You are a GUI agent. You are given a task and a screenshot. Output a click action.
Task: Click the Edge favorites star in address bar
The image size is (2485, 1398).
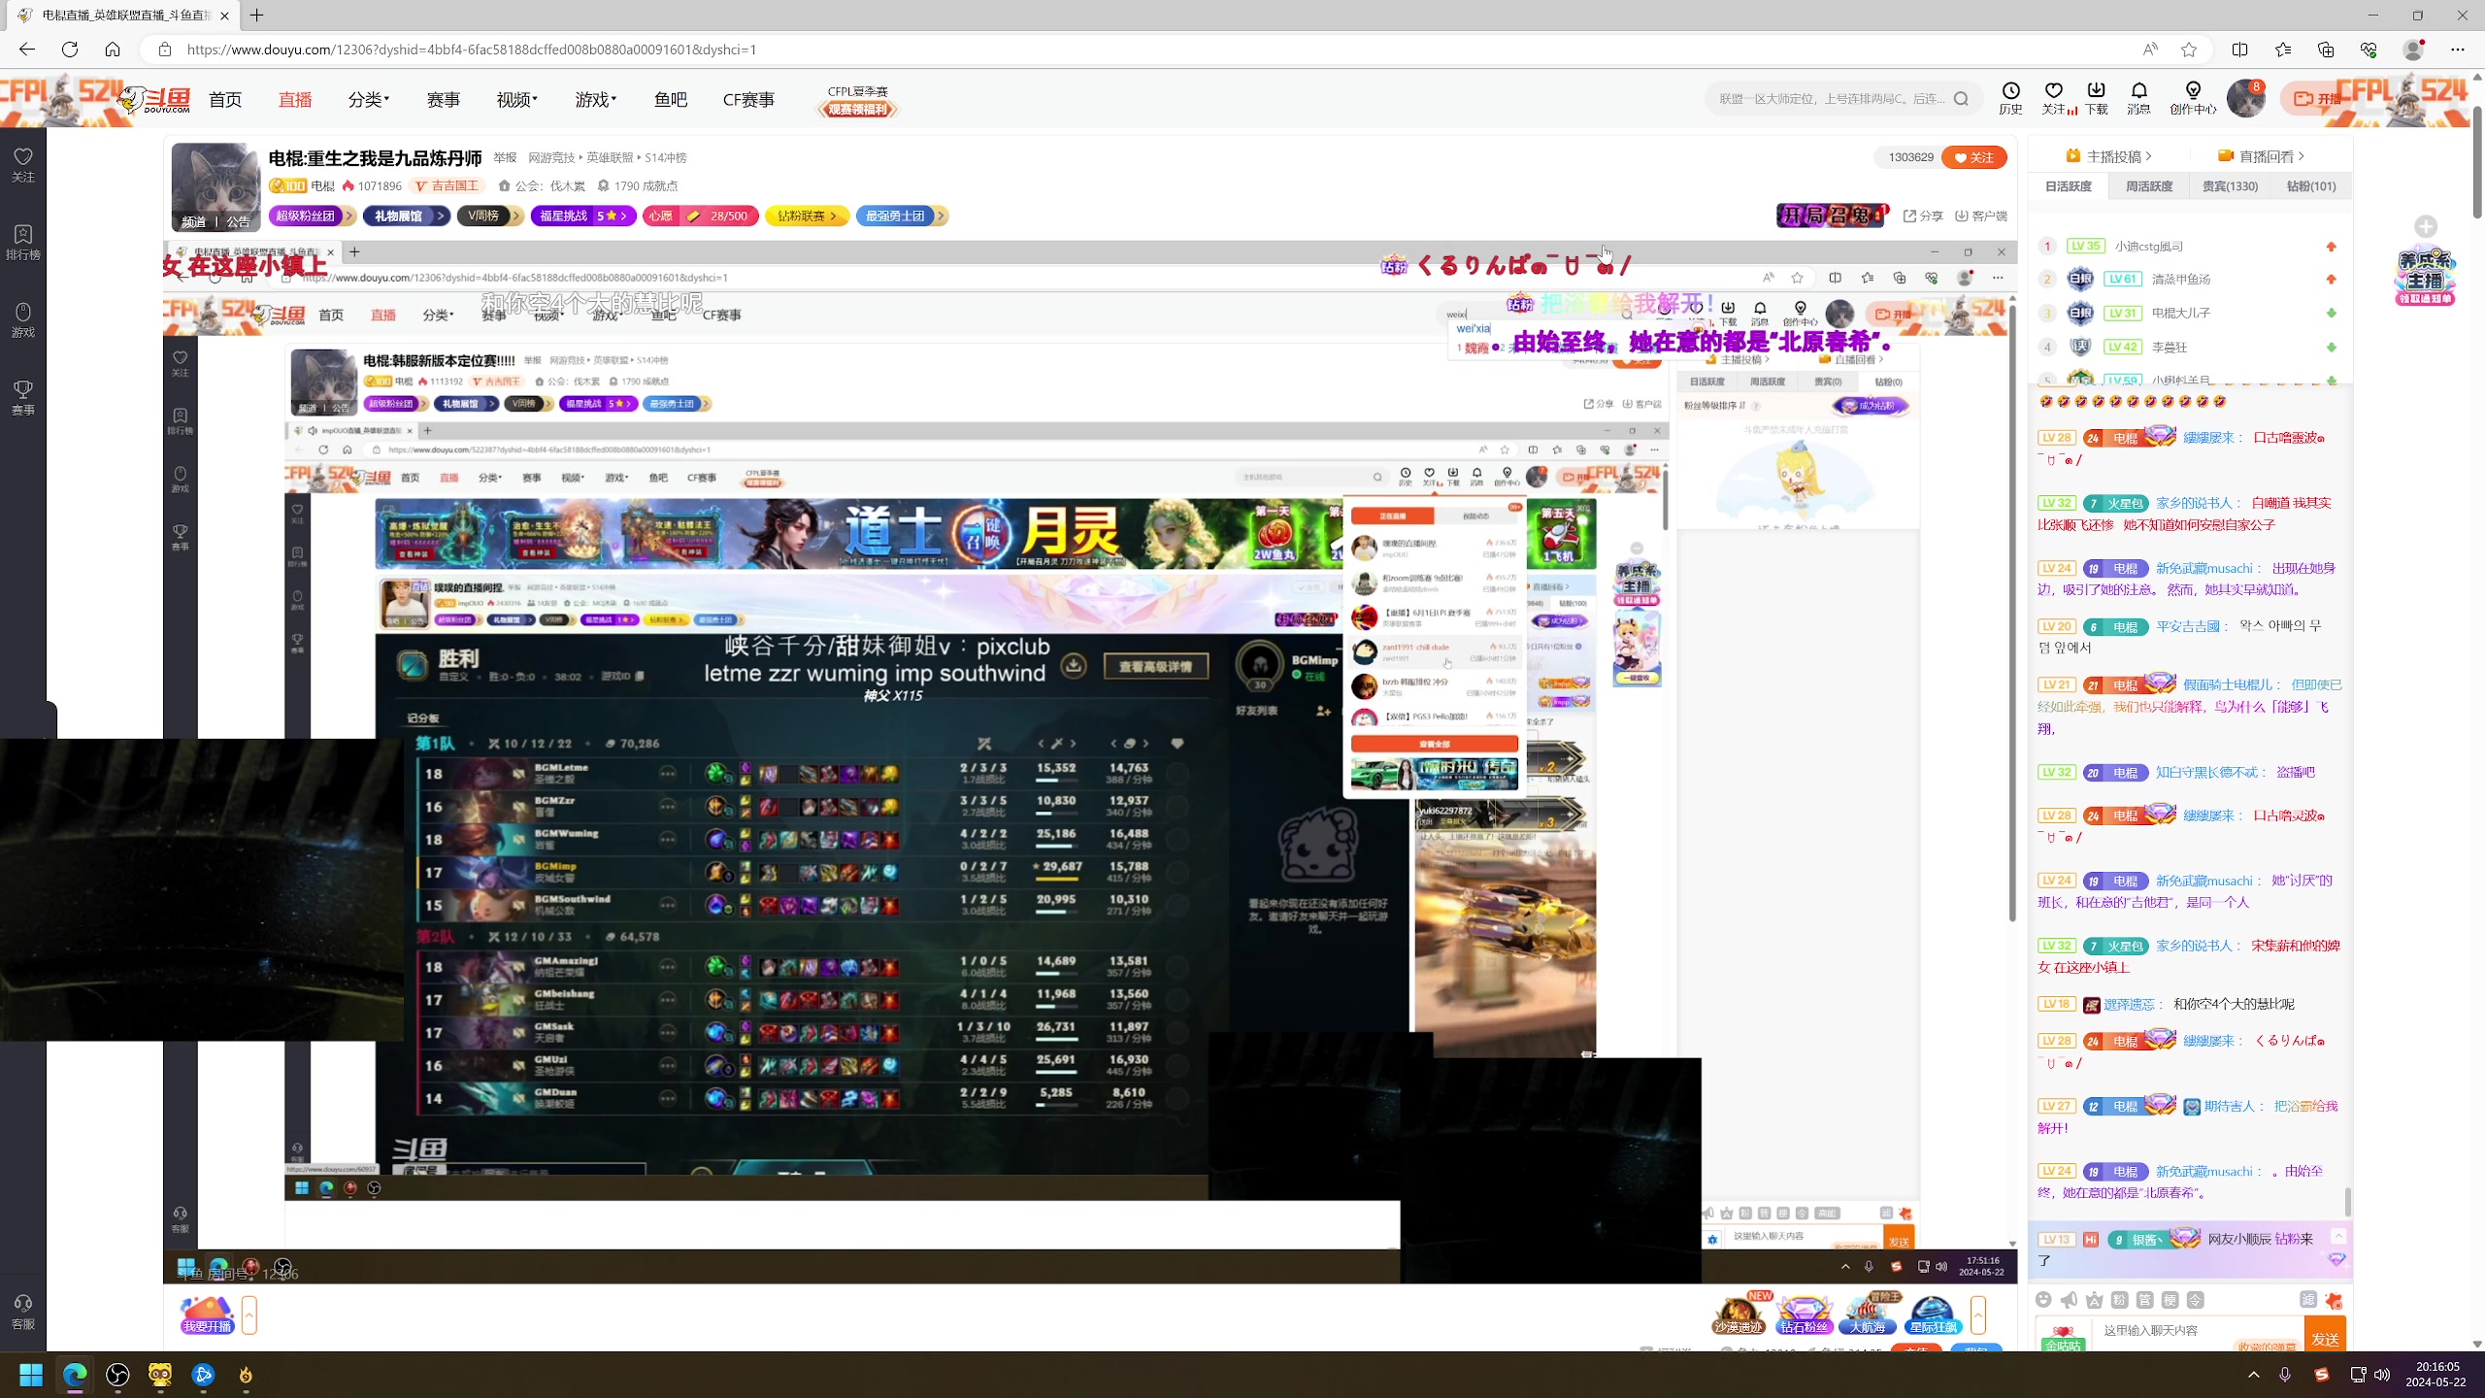[x=2189, y=50]
